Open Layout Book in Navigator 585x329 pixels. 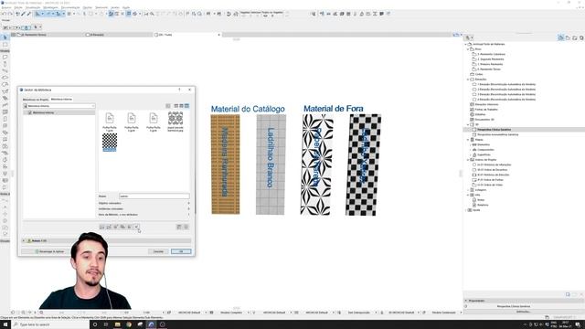tap(575, 37)
